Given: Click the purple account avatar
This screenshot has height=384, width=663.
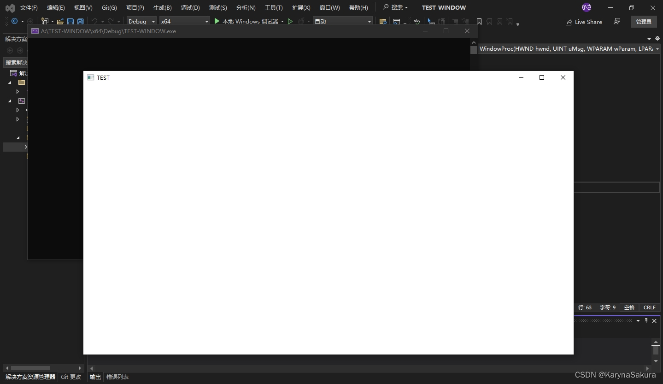Looking at the screenshot, I should [587, 7].
